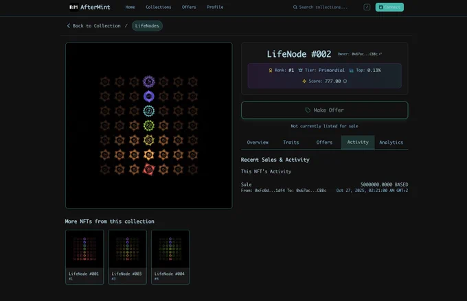Click the sale timestamp Oct 27, 2025
Screen dimensions: 467x301
372,191
